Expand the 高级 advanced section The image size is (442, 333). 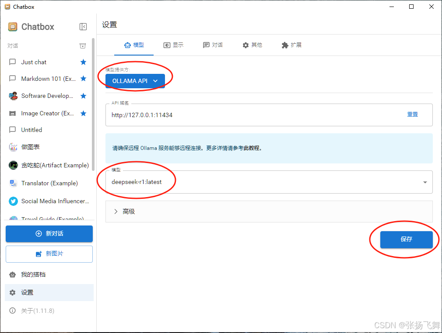click(x=269, y=212)
